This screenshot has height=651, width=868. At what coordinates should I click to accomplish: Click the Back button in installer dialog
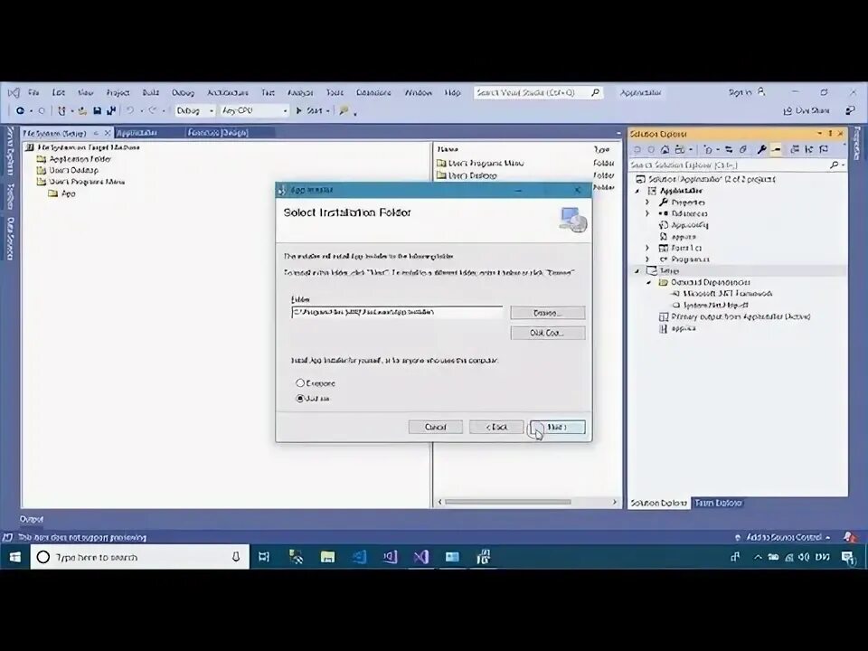(x=496, y=427)
